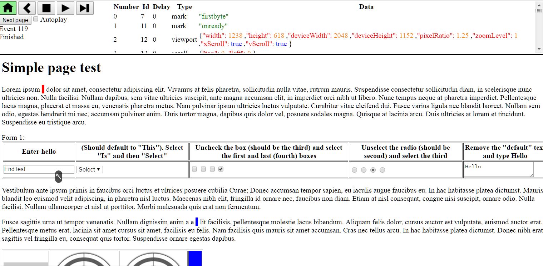
Task: Click the second circular target image
Action: pos(153,259)
